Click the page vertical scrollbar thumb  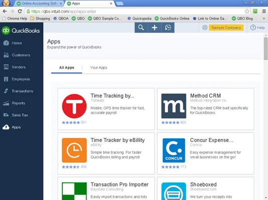pos(265,48)
